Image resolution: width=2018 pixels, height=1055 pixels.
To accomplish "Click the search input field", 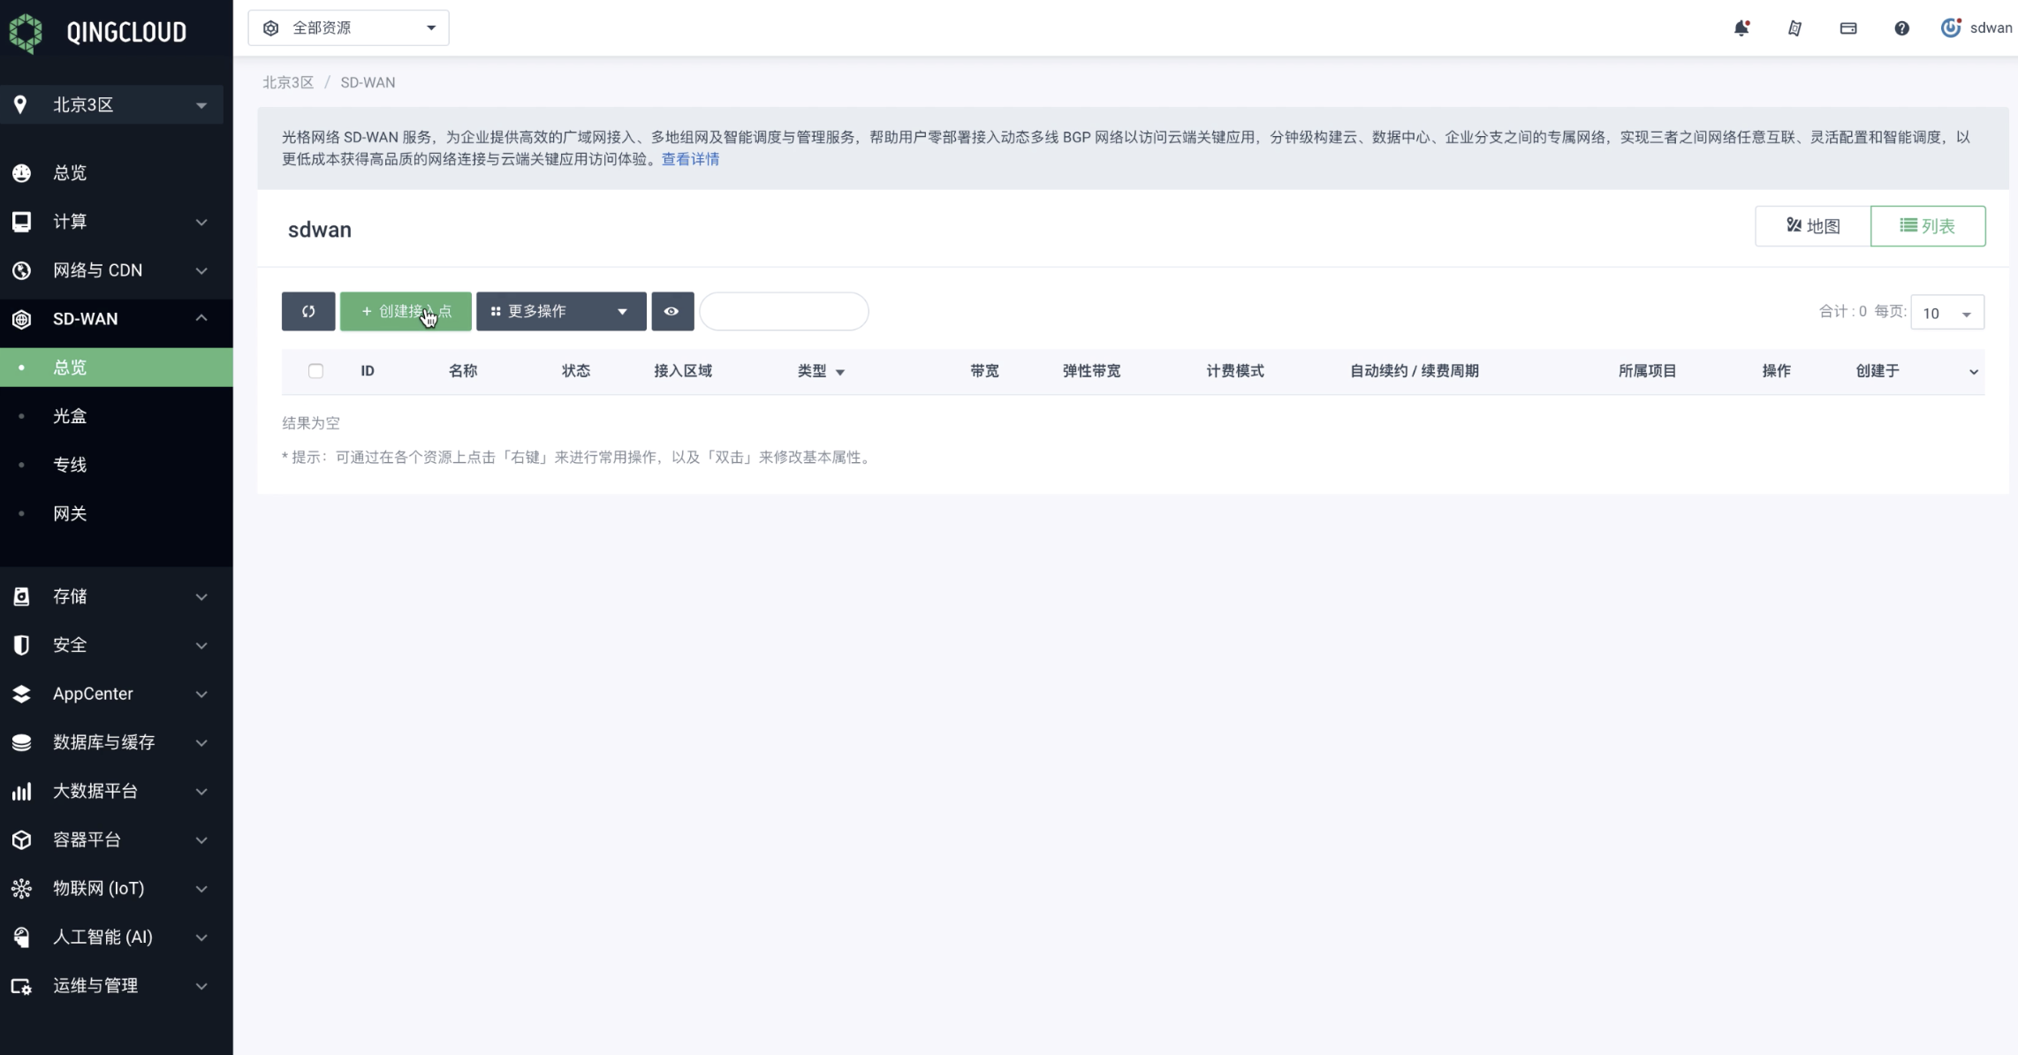I will click(x=784, y=311).
